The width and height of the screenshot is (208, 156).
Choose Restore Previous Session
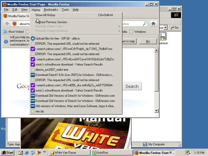coord(76,22)
